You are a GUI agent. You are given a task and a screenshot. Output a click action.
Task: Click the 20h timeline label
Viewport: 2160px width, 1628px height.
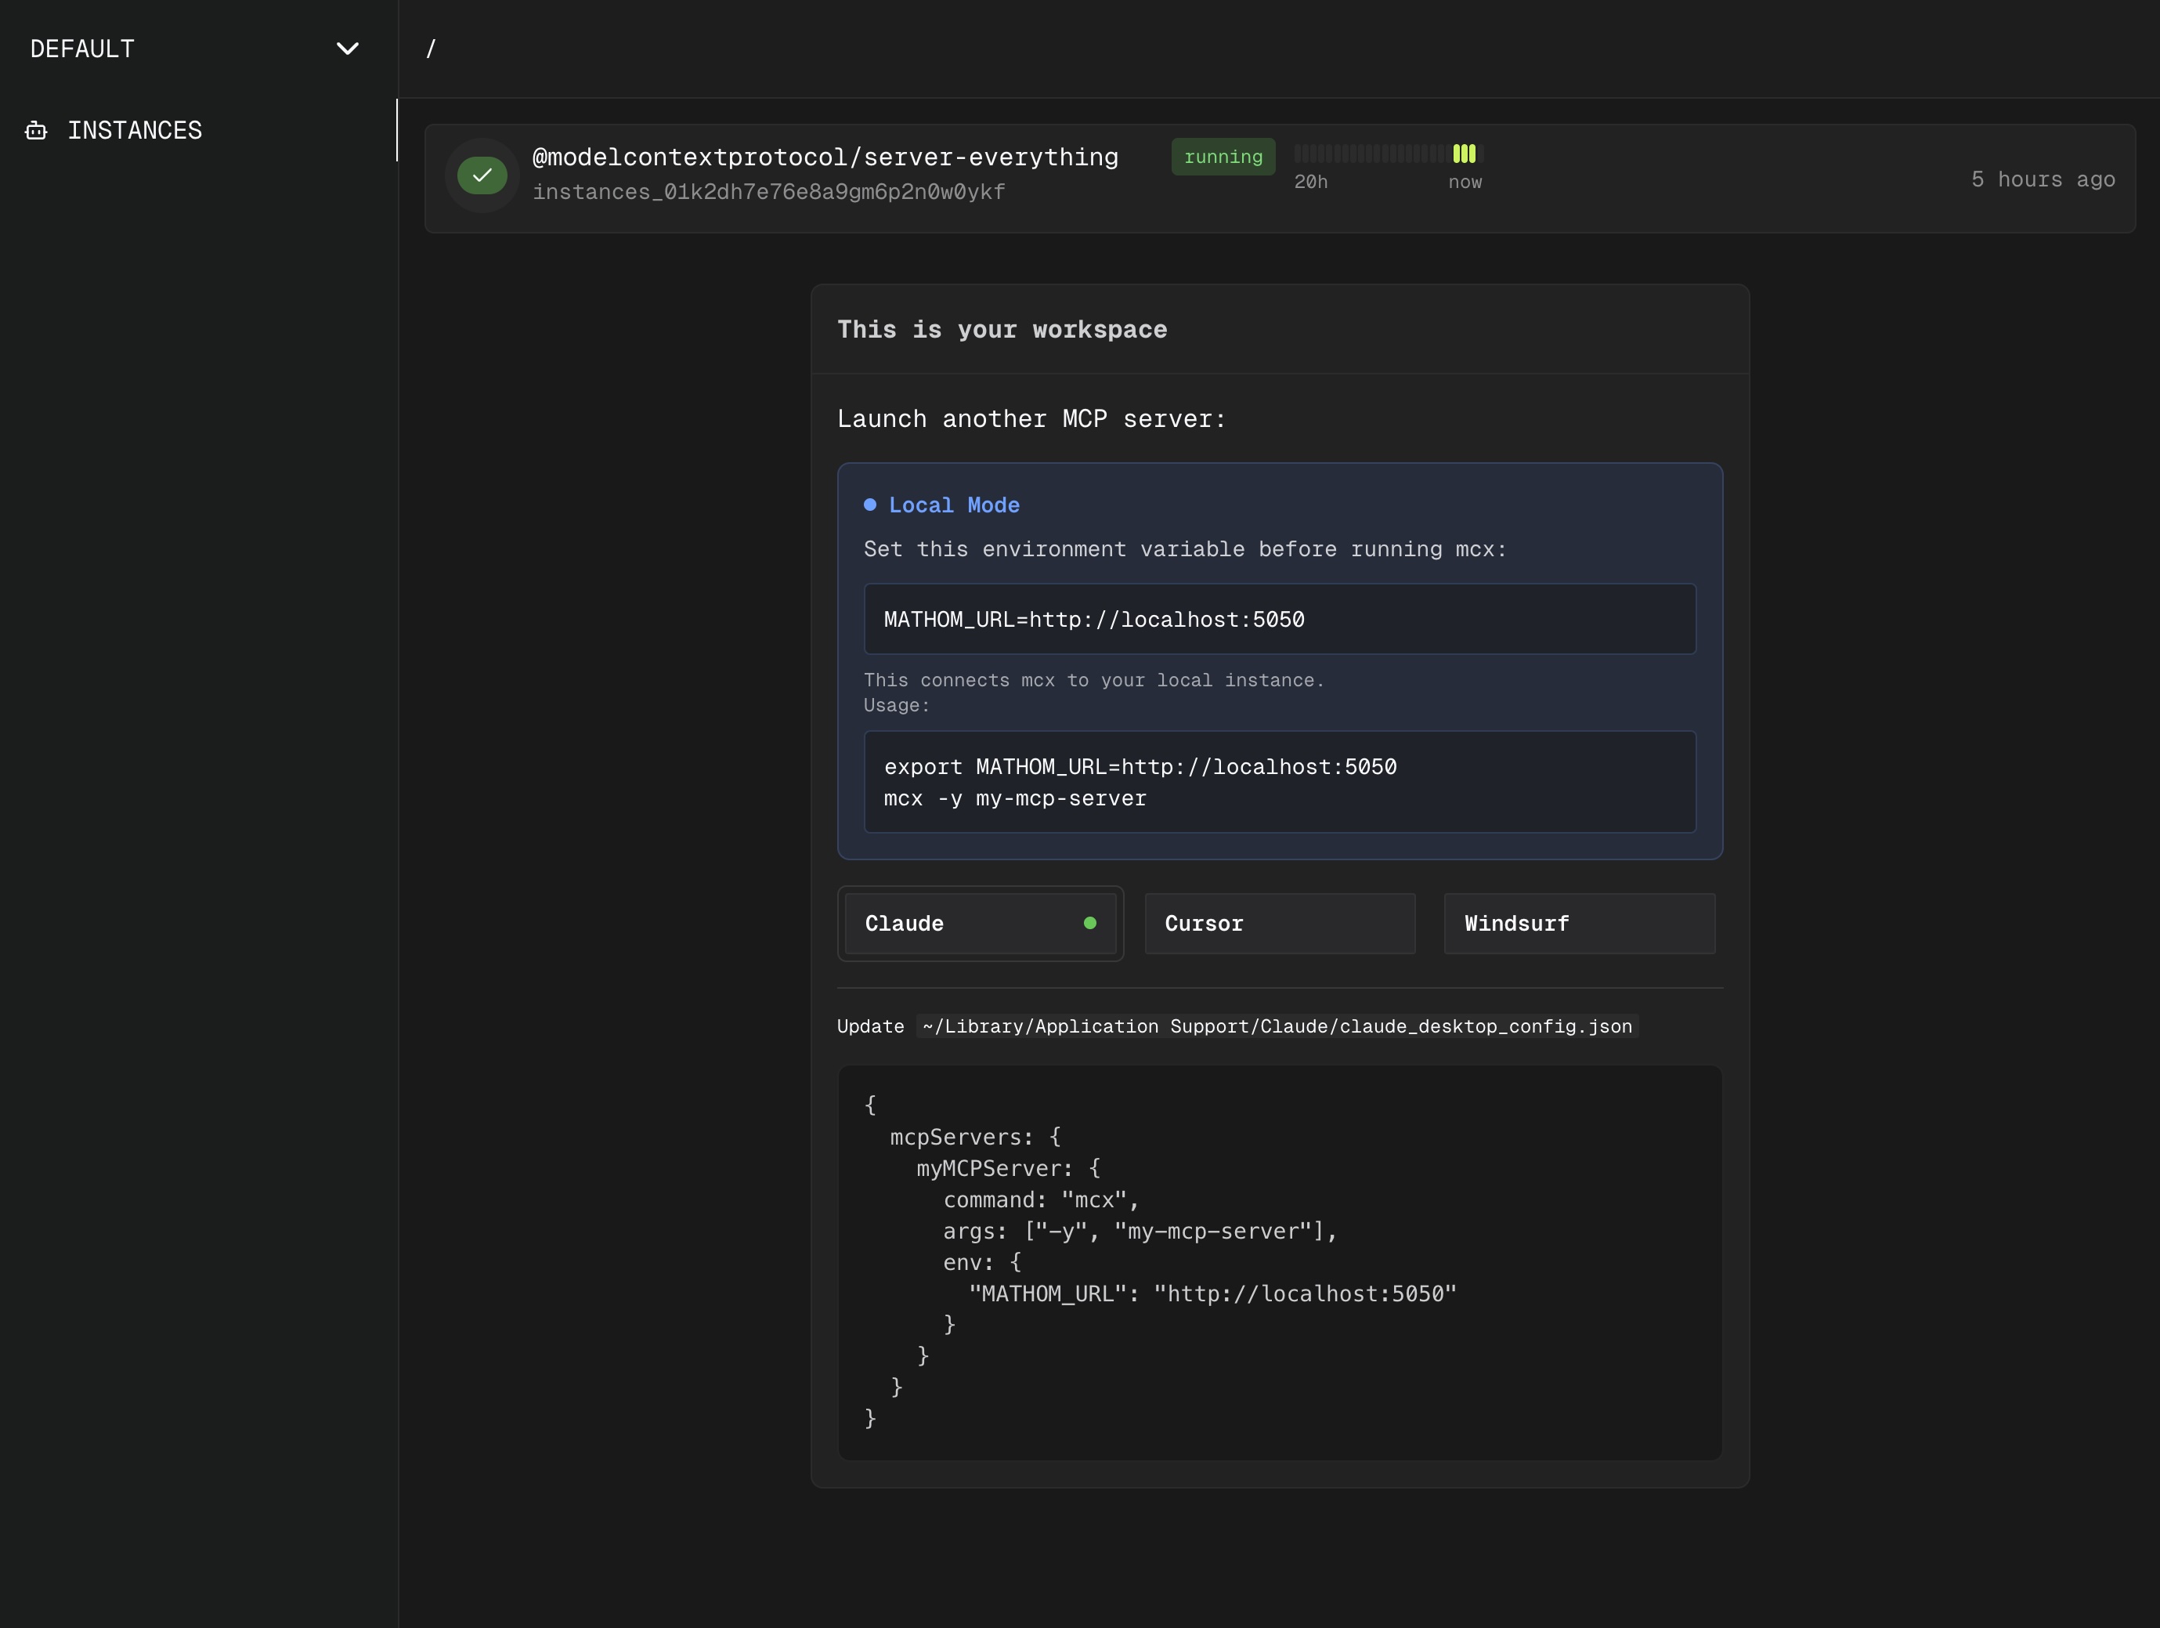coord(1310,183)
